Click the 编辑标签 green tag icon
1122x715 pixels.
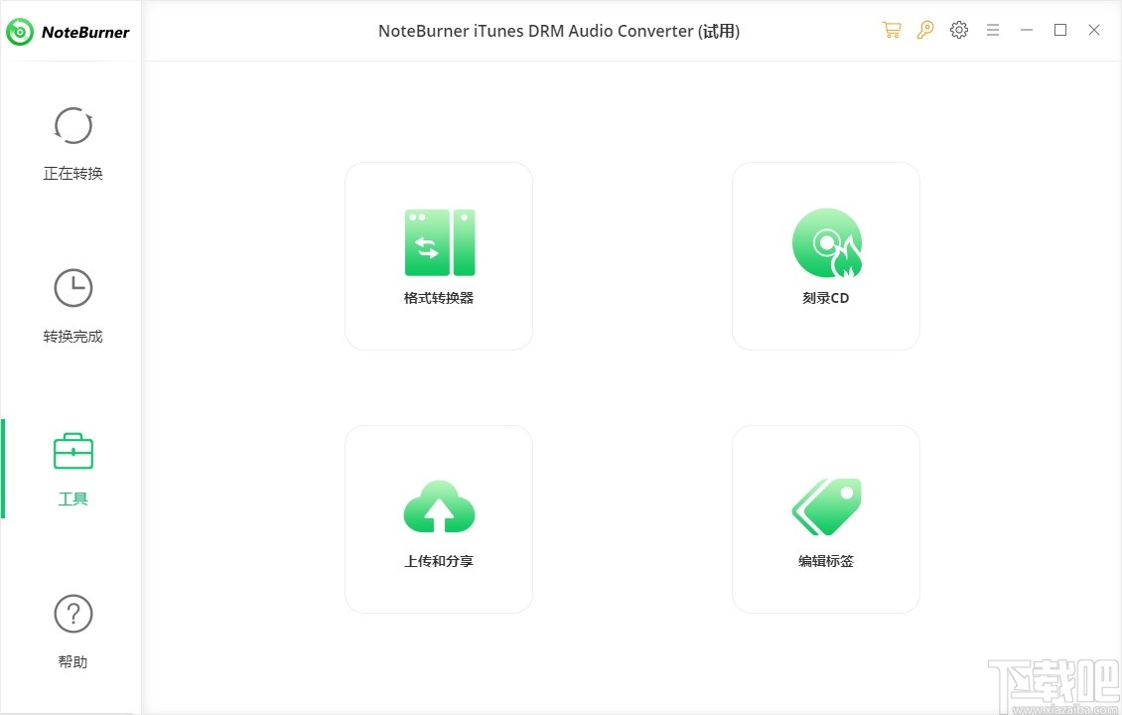click(x=825, y=504)
